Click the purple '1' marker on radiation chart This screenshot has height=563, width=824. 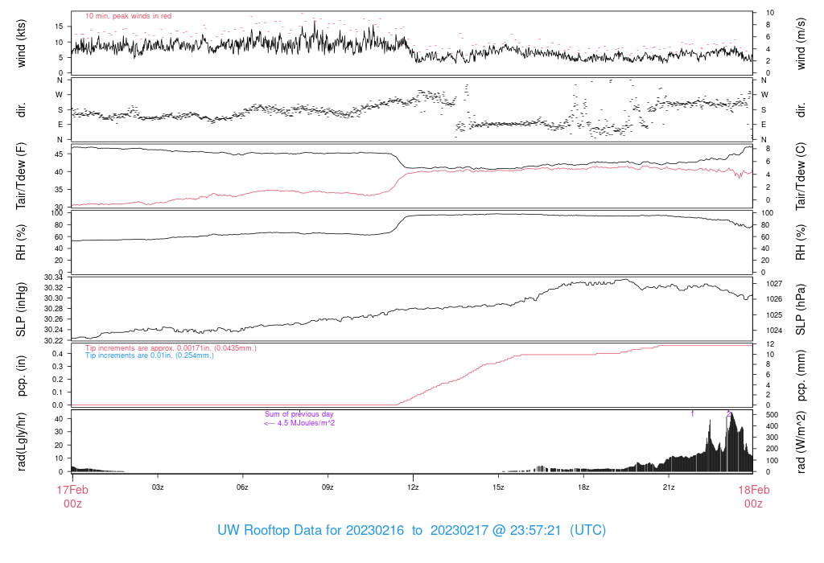pyautogui.click(x=692, y=414)
